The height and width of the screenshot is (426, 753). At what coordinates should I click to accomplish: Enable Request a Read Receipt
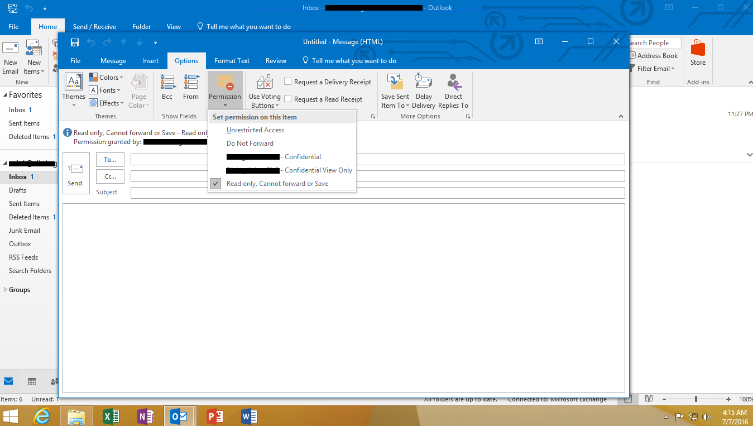click(323, 99)
